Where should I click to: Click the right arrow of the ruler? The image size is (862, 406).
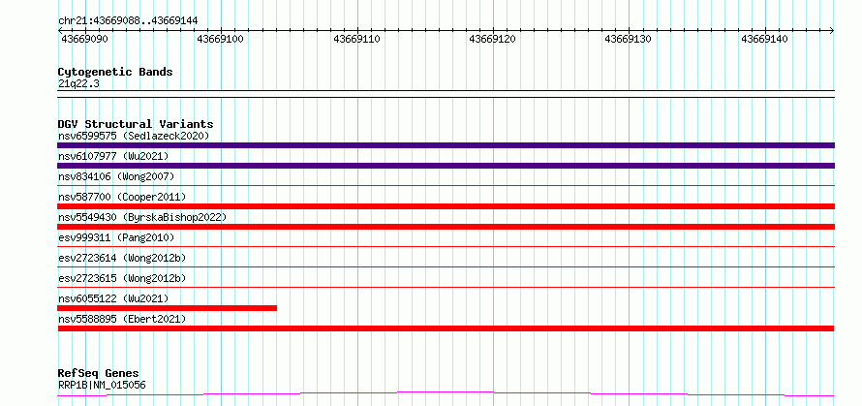(832, 30)
